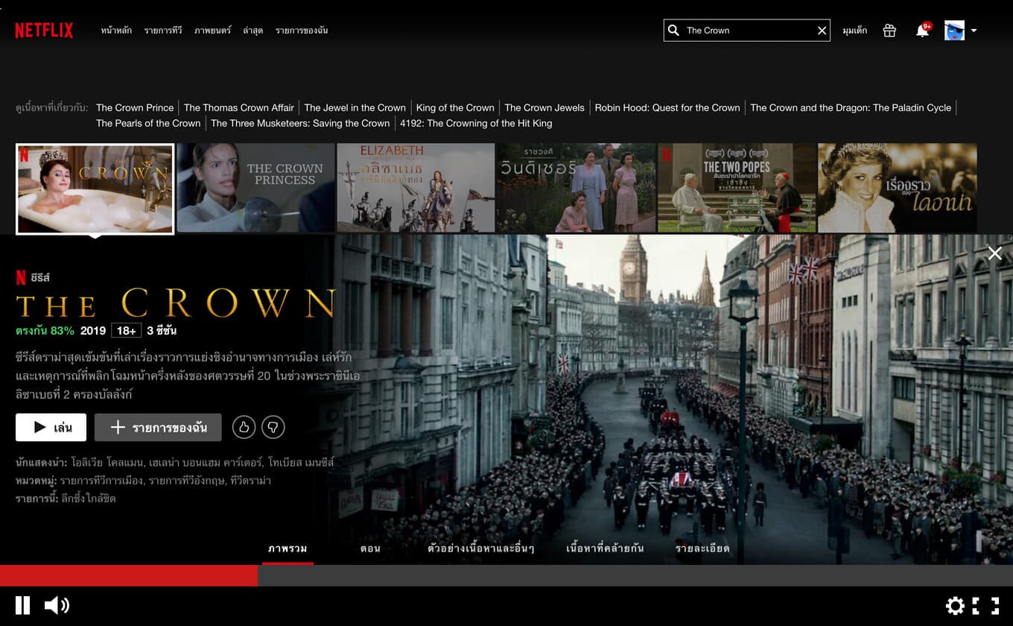Screen dimensions: 1013x626
Task: Give The Crown a thumbs down
Action: (x=273, y=427)
